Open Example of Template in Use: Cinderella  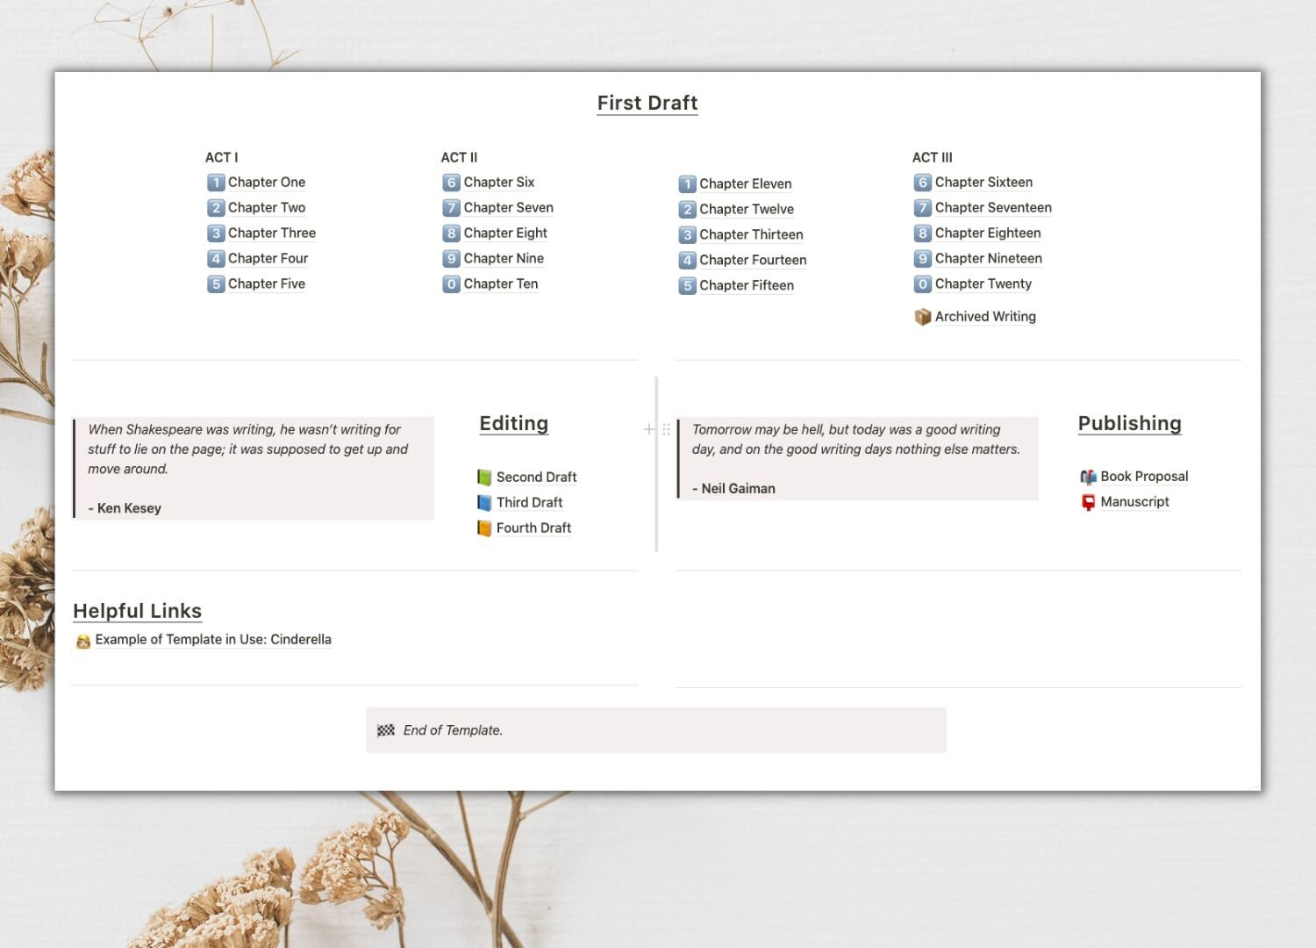213,639
